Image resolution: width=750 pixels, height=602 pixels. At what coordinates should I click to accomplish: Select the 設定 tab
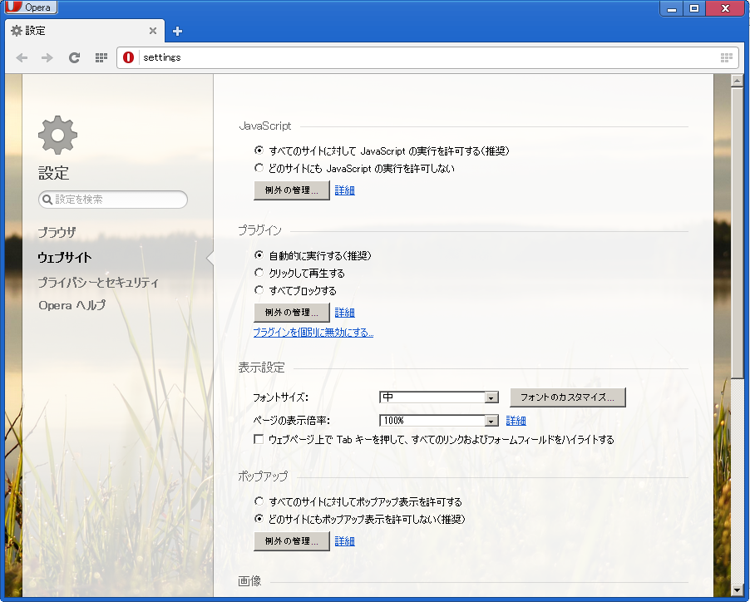coord(85,31)
